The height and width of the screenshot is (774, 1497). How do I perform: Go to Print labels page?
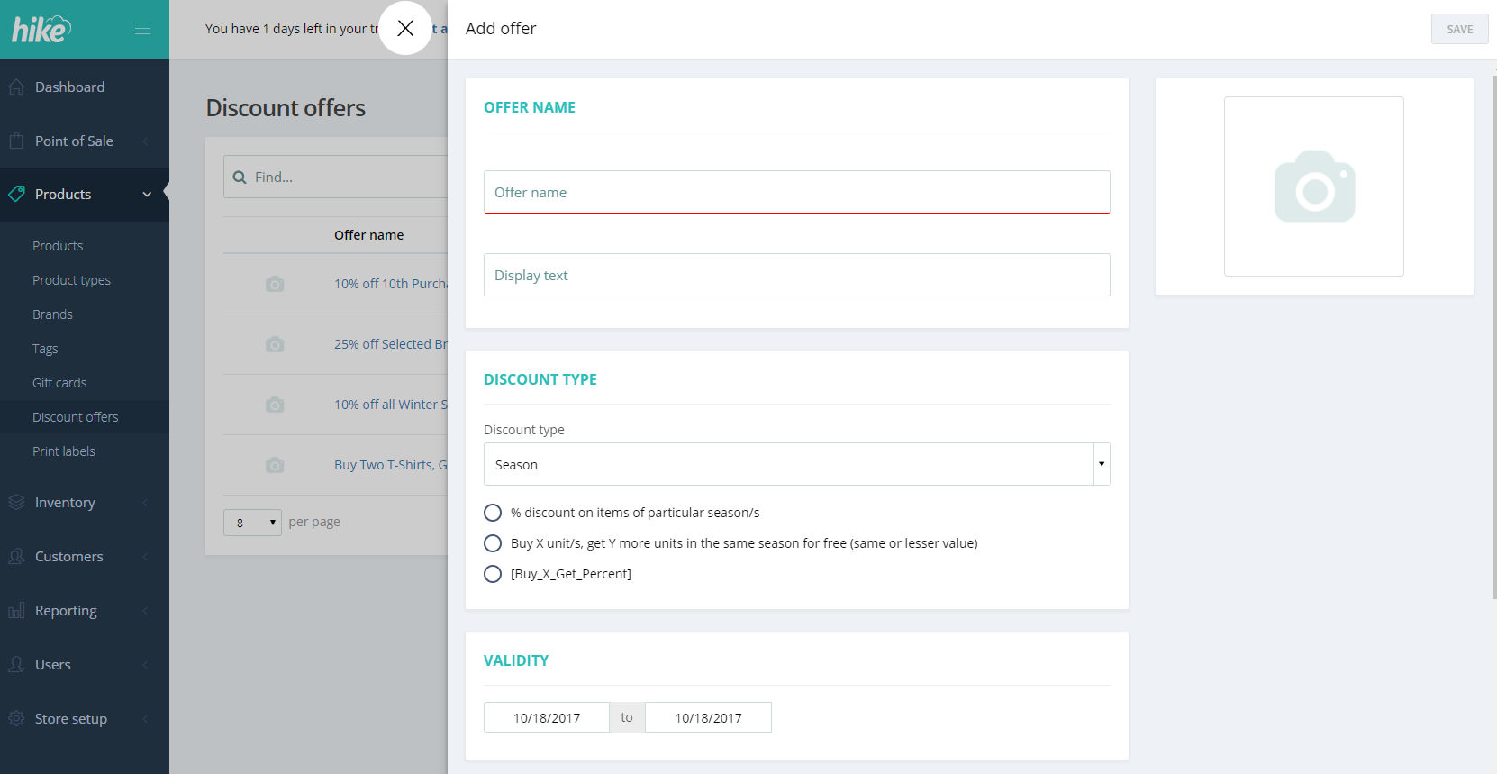coord(64,451)
